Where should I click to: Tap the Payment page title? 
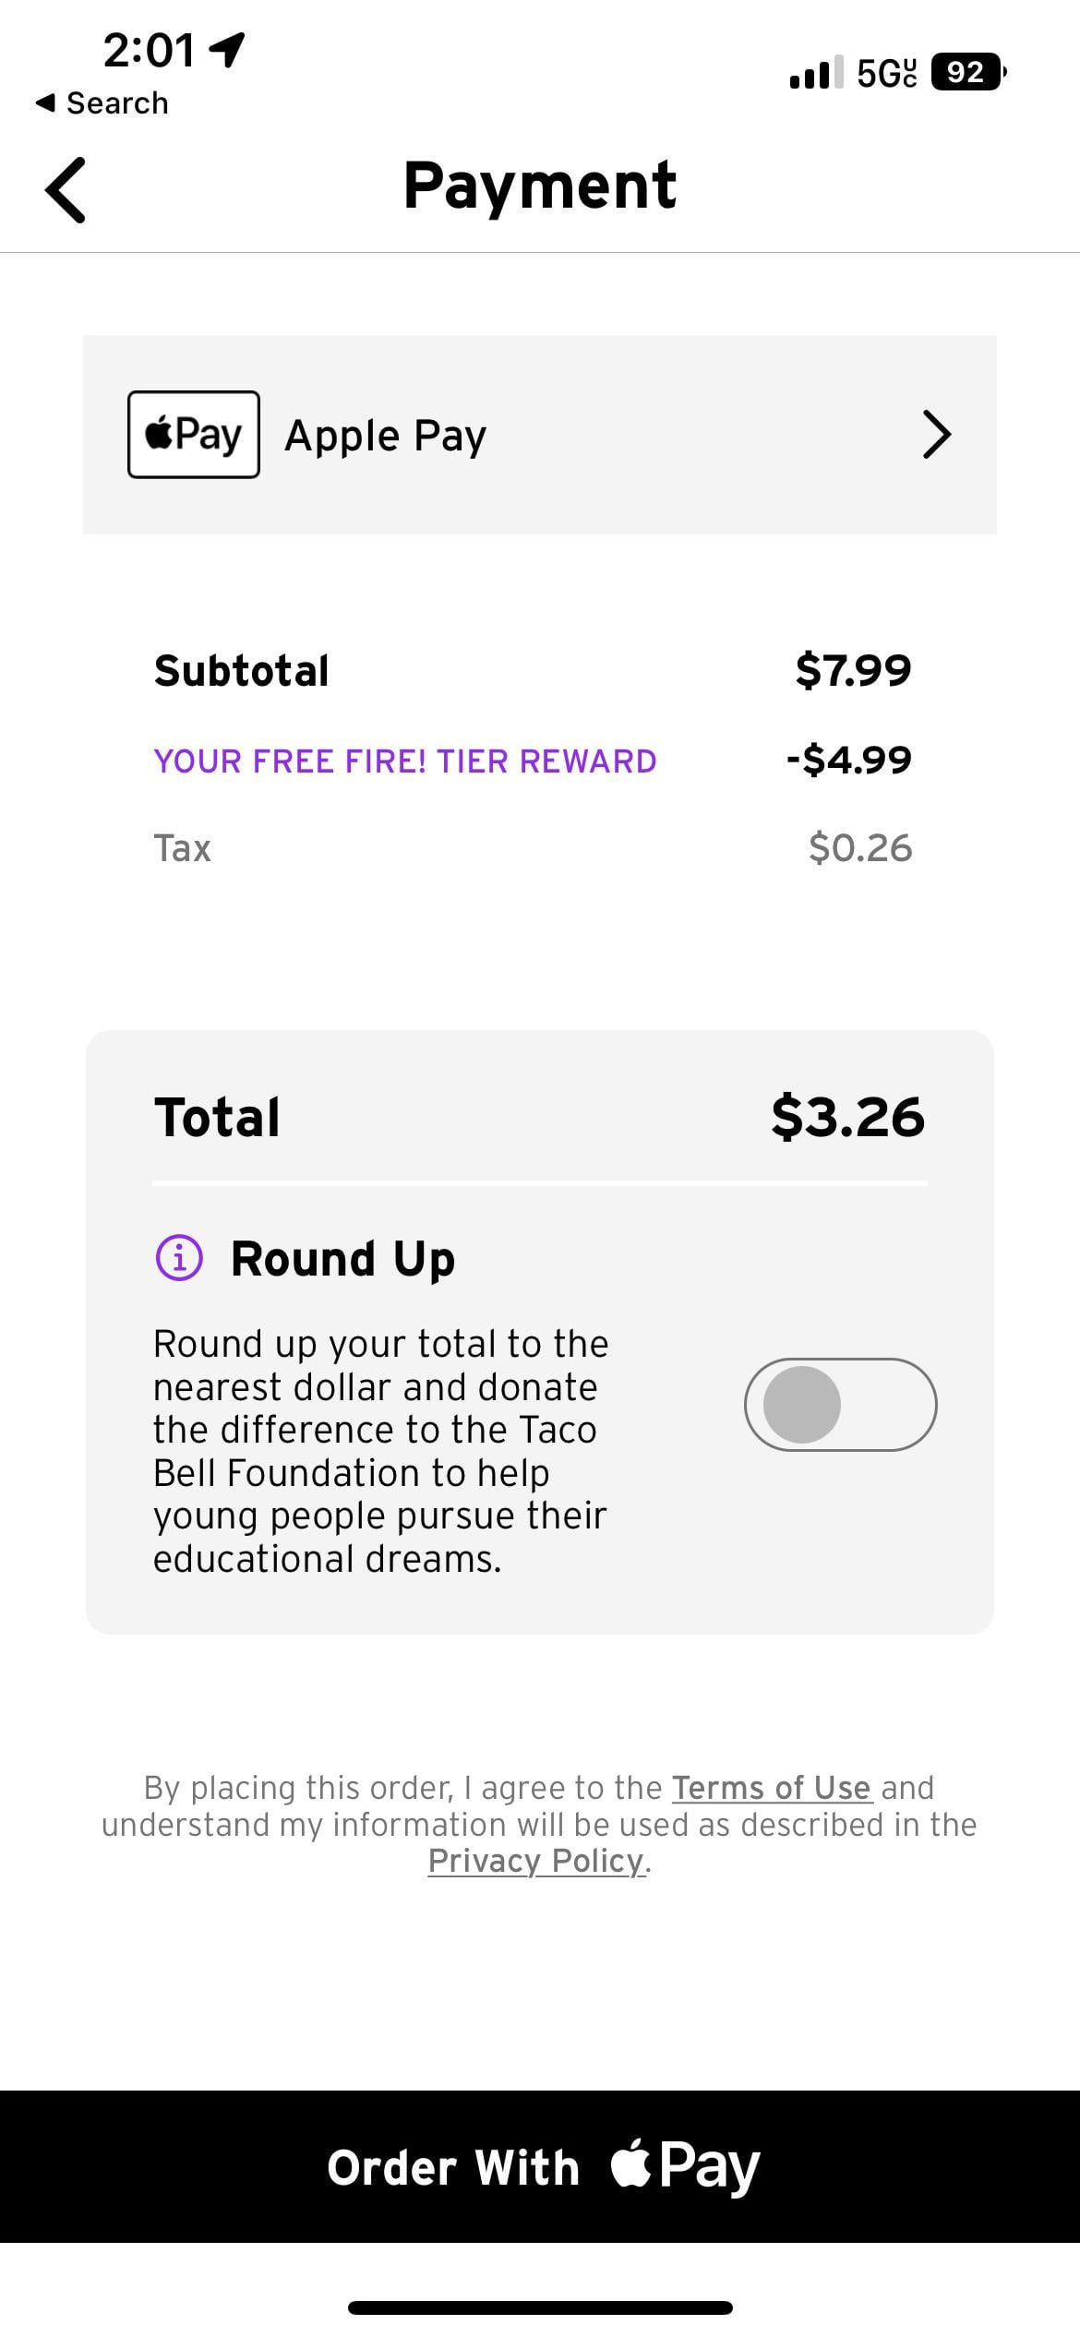tap(540, 186)
